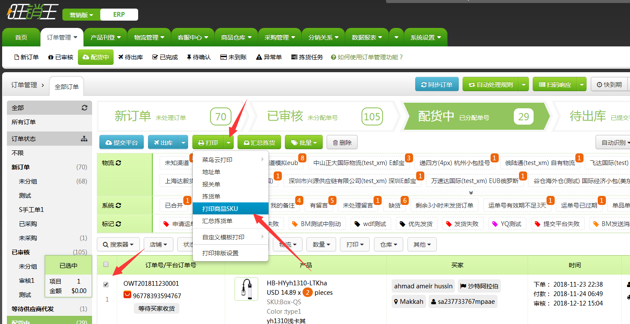630x324 pixels.
Task: Switch to 待出库 sub-tab
Action: pos(130,57)
